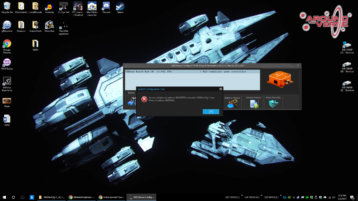
Task: Open the Star Citizen Launcher shortcut
Action: click(x=92, y=7)
